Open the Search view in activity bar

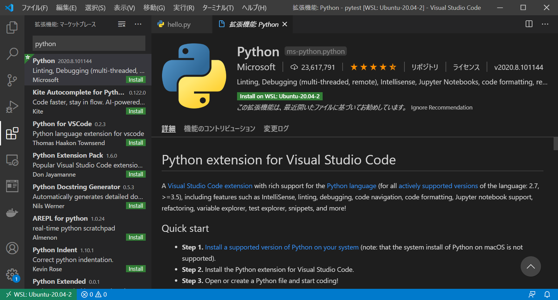click(12, 54)
